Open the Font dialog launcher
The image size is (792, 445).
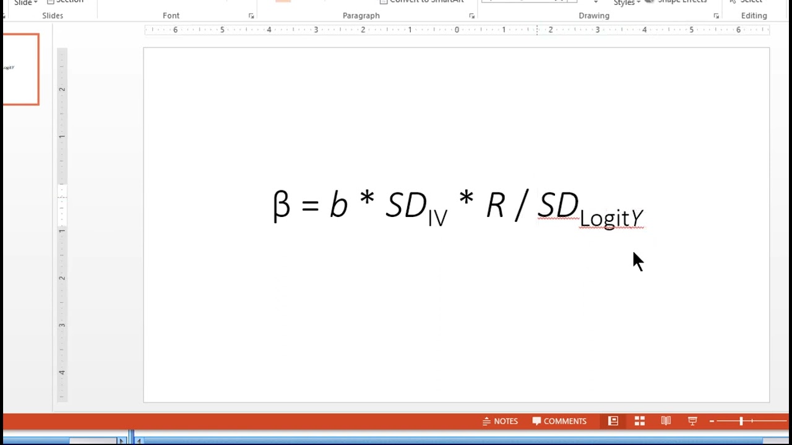click(x=251, y=16)
